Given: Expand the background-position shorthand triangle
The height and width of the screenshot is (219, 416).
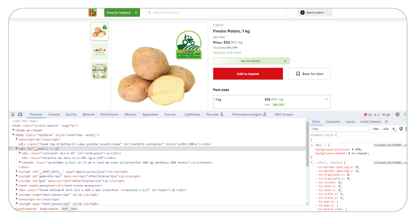Looking at the screenshot, I should point(352,149).
